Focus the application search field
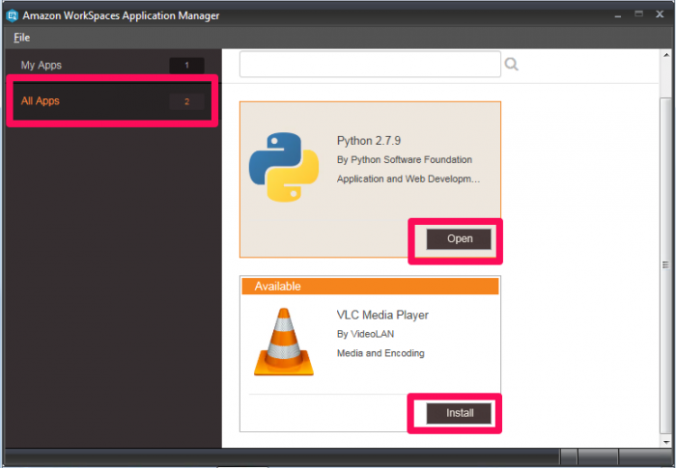 pyautogui.click(x=370, y=65)
